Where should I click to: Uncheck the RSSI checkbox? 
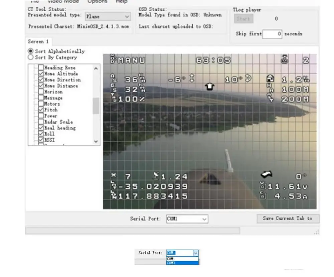(x=41, y=140)
